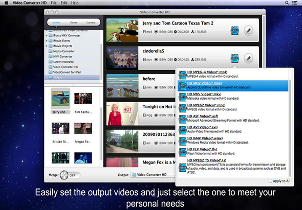Pick the HD MPEG2 TS Video icon

click(x=182, y=167)
